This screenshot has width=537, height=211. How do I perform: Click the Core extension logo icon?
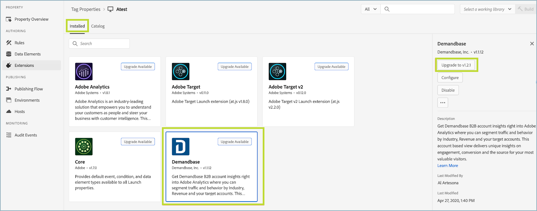[x=84, y=147]
